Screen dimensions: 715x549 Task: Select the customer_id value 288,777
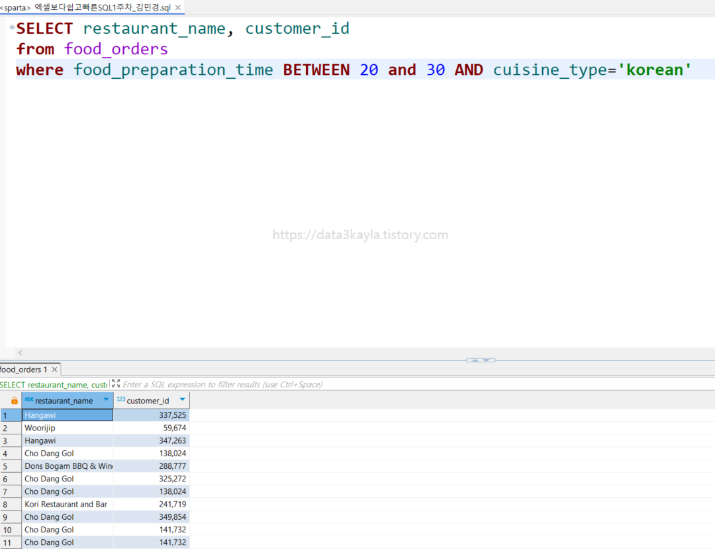(152, 466)
